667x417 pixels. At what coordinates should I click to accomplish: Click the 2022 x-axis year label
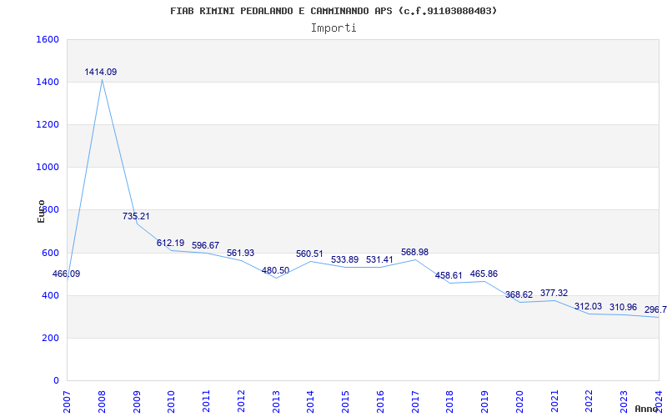(589, 401)
